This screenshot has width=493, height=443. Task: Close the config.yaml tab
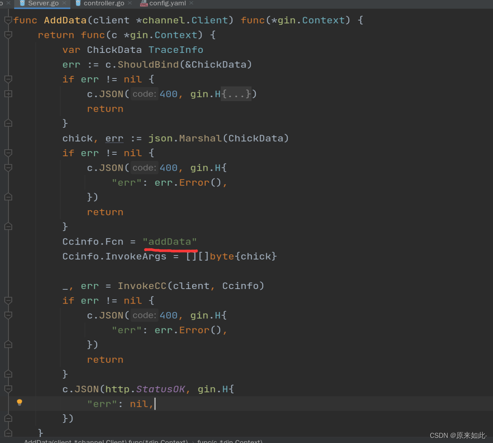pos(191,3)
